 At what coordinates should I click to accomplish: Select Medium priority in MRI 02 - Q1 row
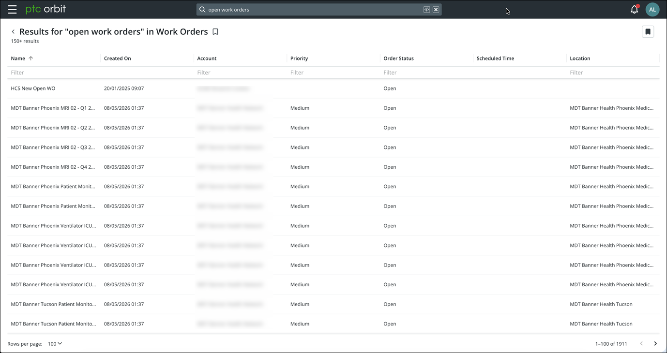click(300, 108)
